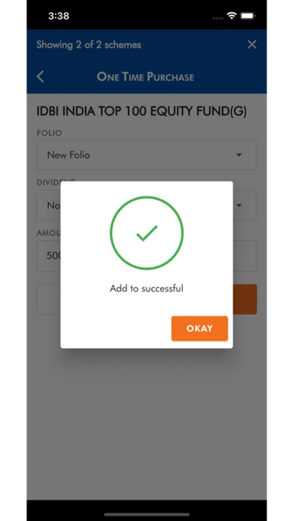Click the One Time Purchase header title
The width and height of the screenshot is (293, 521).
point(145,77)
